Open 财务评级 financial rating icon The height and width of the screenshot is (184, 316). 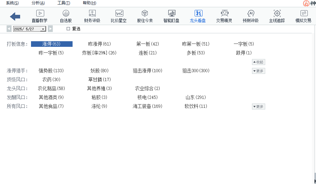[x=92, y=14]
